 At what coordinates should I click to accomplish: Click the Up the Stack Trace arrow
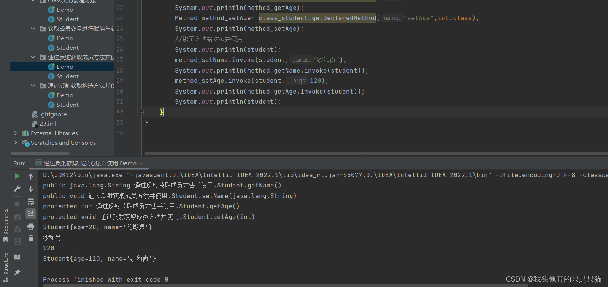[x=31, y=176]
